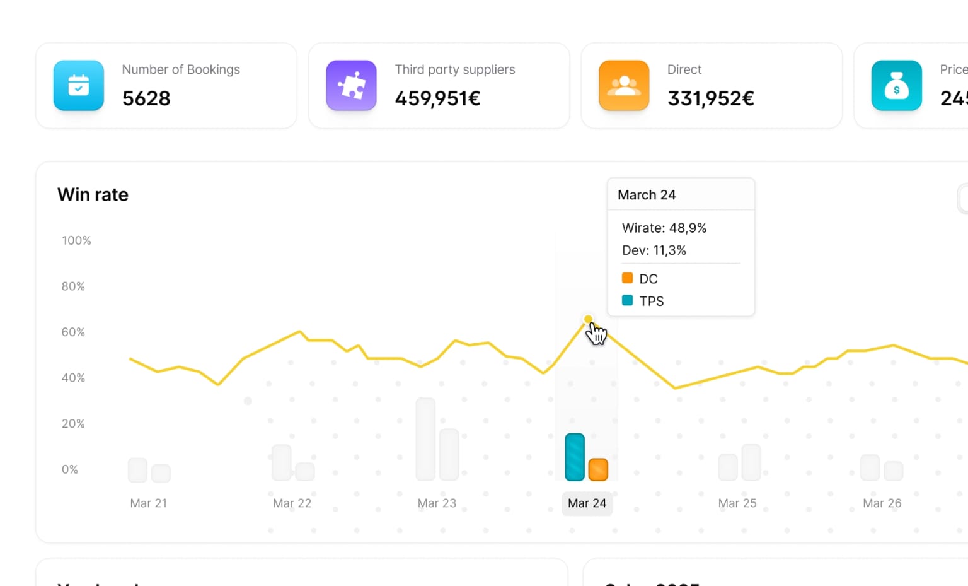Select the orange DC bar under Mar 24

tap(598, 469)
